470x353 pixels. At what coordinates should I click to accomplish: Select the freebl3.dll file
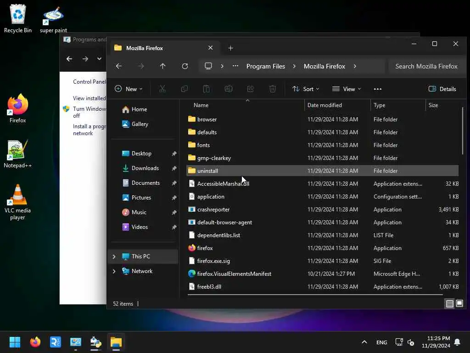click(322, 287)
